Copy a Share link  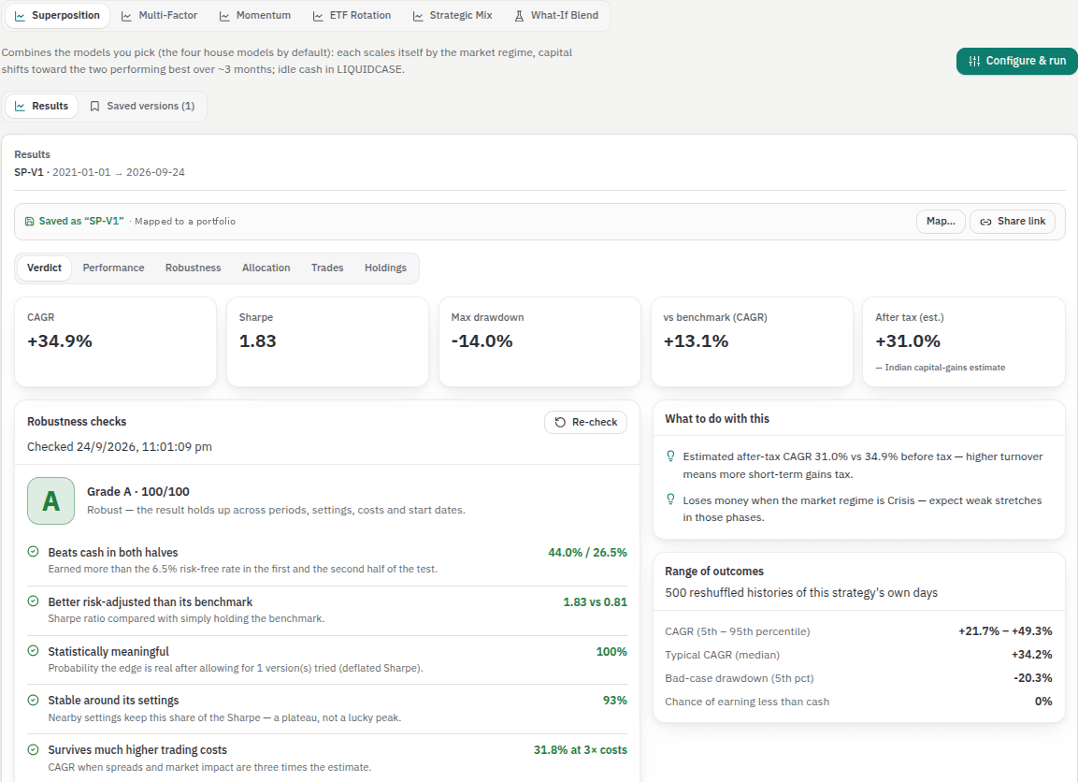1013,222
